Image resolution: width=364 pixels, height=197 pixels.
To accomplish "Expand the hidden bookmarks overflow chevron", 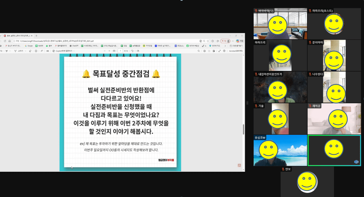I will point(225,46).
